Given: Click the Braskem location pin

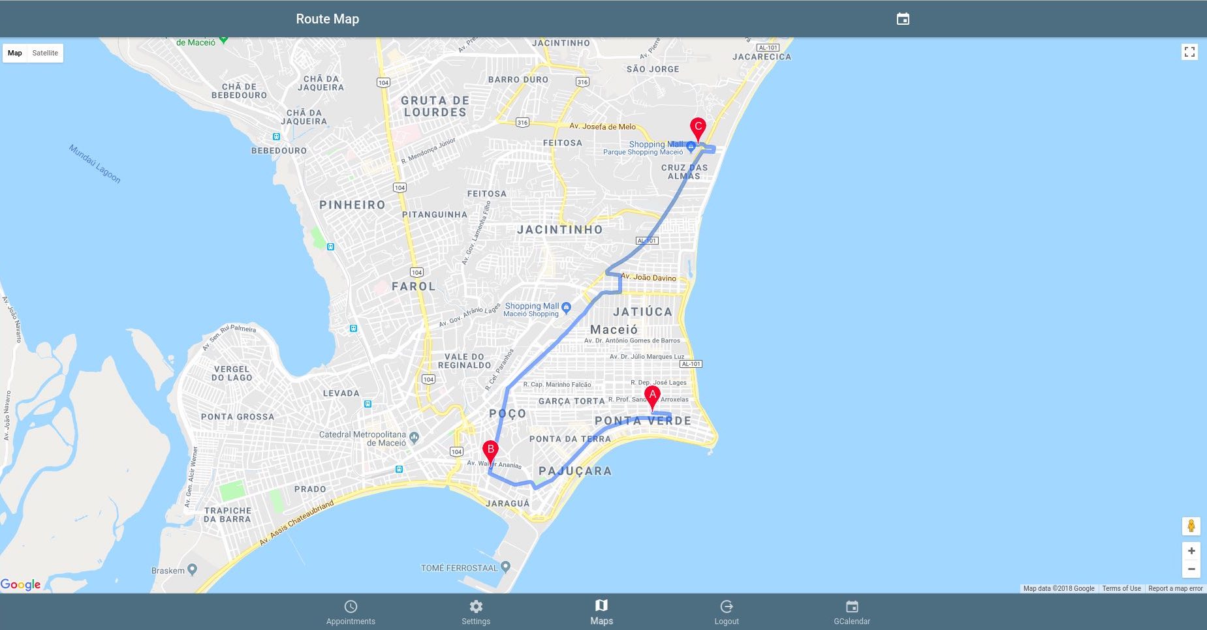Looking at the screenshot, I should pos(192,569).
